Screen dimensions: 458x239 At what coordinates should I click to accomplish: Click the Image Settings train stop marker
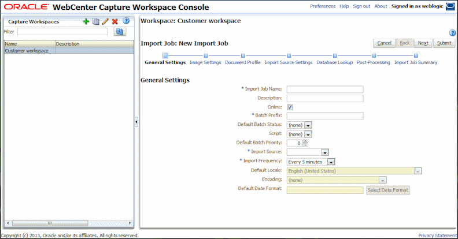pos(206,55)
